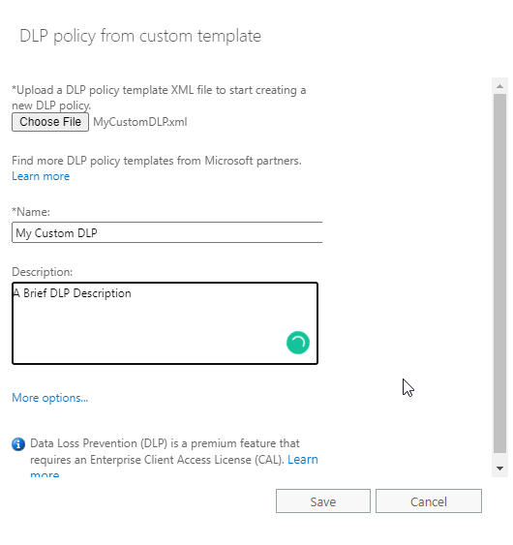The image size is (513, 545).
Task: Open Learn more link about Microsoft partners
Action: pyautogui.click(x=41, y=176)
